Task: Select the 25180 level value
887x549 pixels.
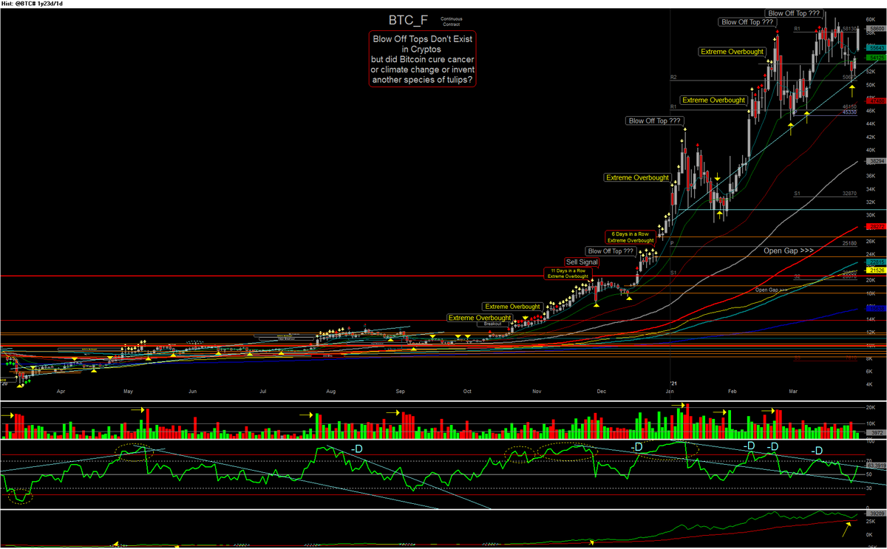Action: [850, 242]
